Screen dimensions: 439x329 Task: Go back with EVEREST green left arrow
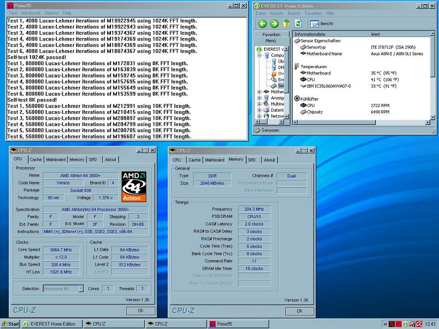coord(262,24)
